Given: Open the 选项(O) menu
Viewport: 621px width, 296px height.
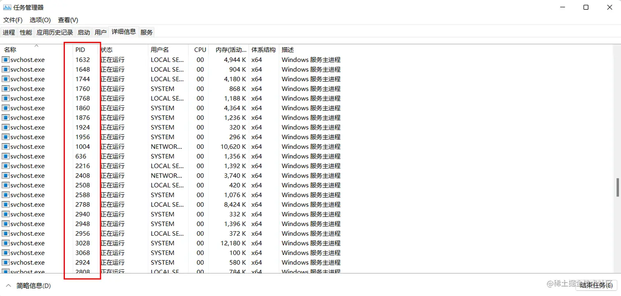Looking at the screenshot, I should coord(40,20).
